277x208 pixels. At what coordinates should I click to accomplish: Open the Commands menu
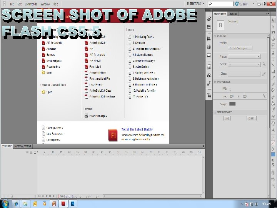click(x=31, y=4)
